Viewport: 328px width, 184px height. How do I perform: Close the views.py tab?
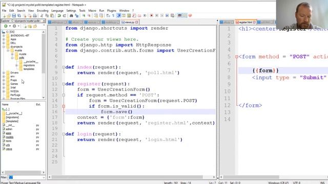(137, 22)
